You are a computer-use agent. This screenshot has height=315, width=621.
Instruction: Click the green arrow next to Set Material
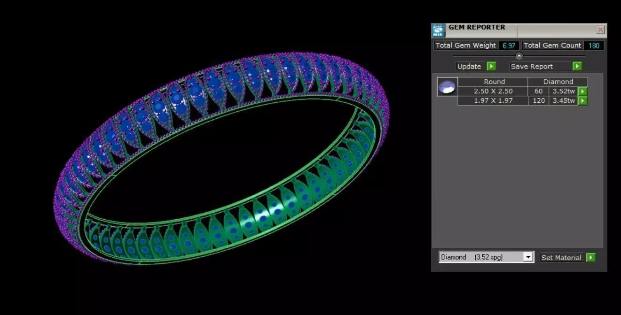pyautogui.click(x=591, y=257)
